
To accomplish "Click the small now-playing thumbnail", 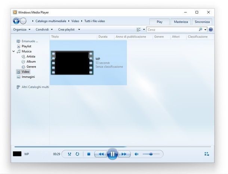I will (17, 154).
